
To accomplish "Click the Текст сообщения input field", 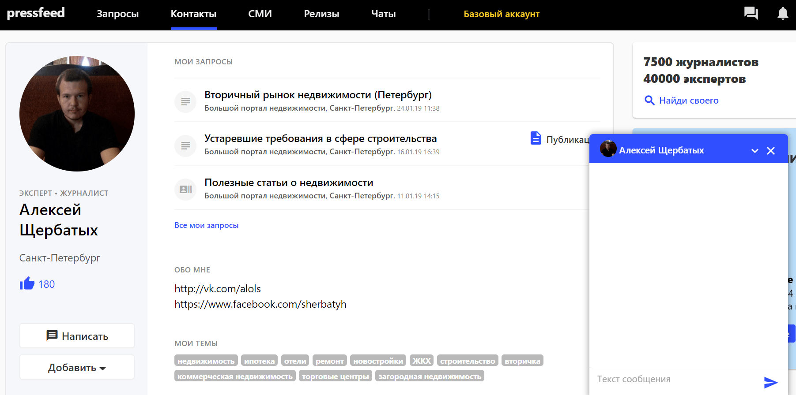I will tap(675, 379).
